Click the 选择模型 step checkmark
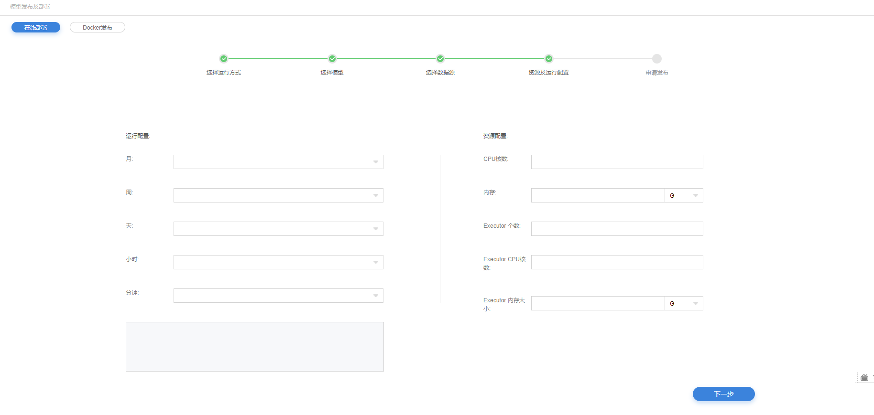 [332, 59]
